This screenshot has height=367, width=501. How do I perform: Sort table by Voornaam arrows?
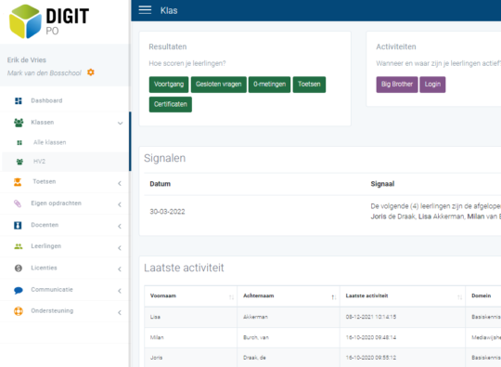pyautogui.click(x=231, y=297)
